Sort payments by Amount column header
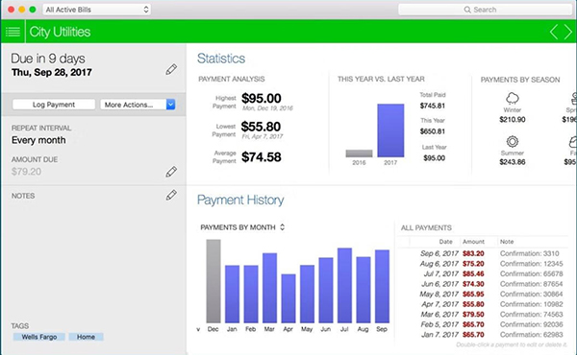The height and width of the screenshot is (355, 577). coord(473,242)
